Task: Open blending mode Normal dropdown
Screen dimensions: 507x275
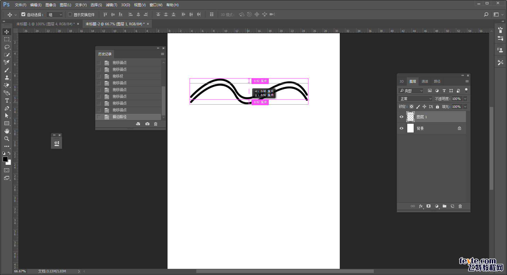Action: pos(415,99)
